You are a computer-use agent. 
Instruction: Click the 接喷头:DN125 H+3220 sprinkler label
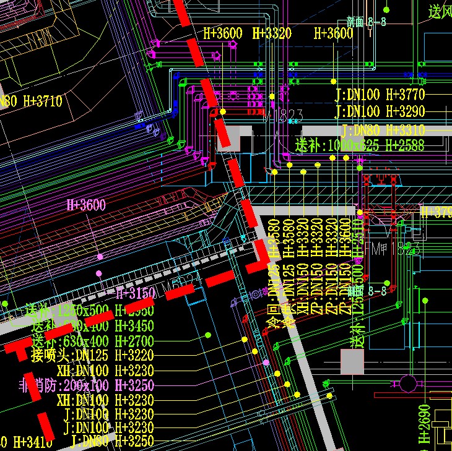92,356
